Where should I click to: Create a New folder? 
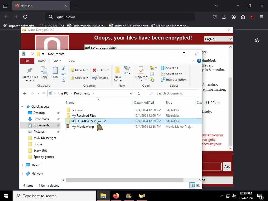(118, 74)
